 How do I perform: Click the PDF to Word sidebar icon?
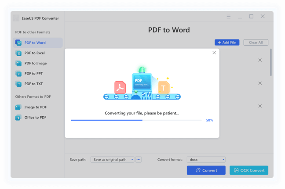click(18, 43)
